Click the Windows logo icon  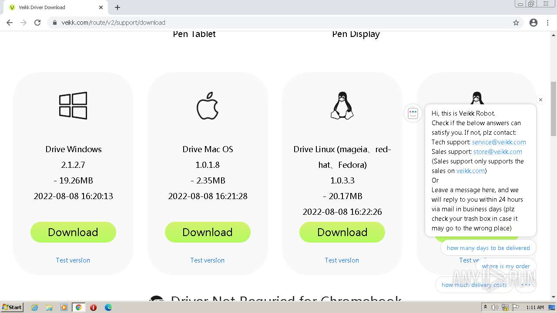73,105
